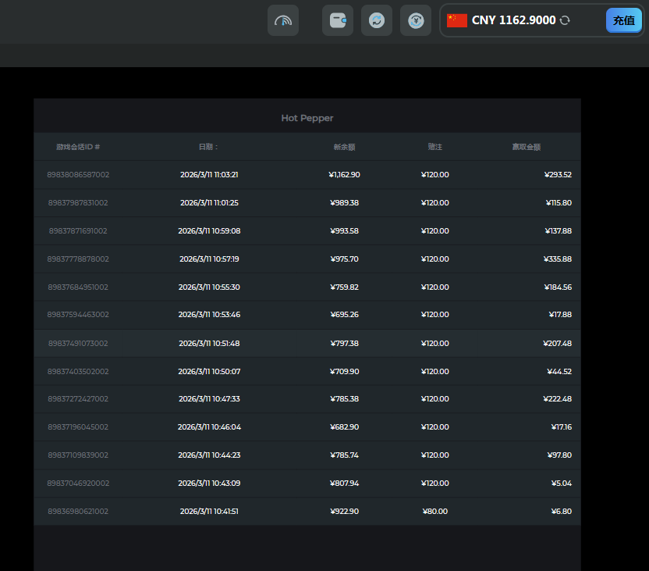The image size is (649, 571).
Task: Open session ID 89836980621002
Action: coord(78,512)
